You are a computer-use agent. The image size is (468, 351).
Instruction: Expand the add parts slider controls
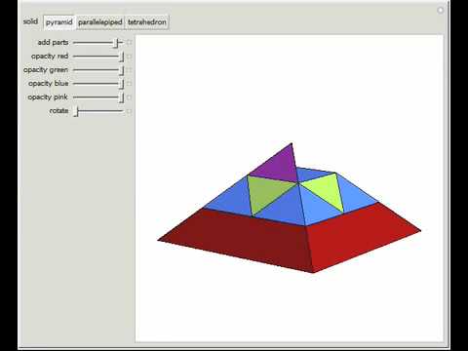130,43
